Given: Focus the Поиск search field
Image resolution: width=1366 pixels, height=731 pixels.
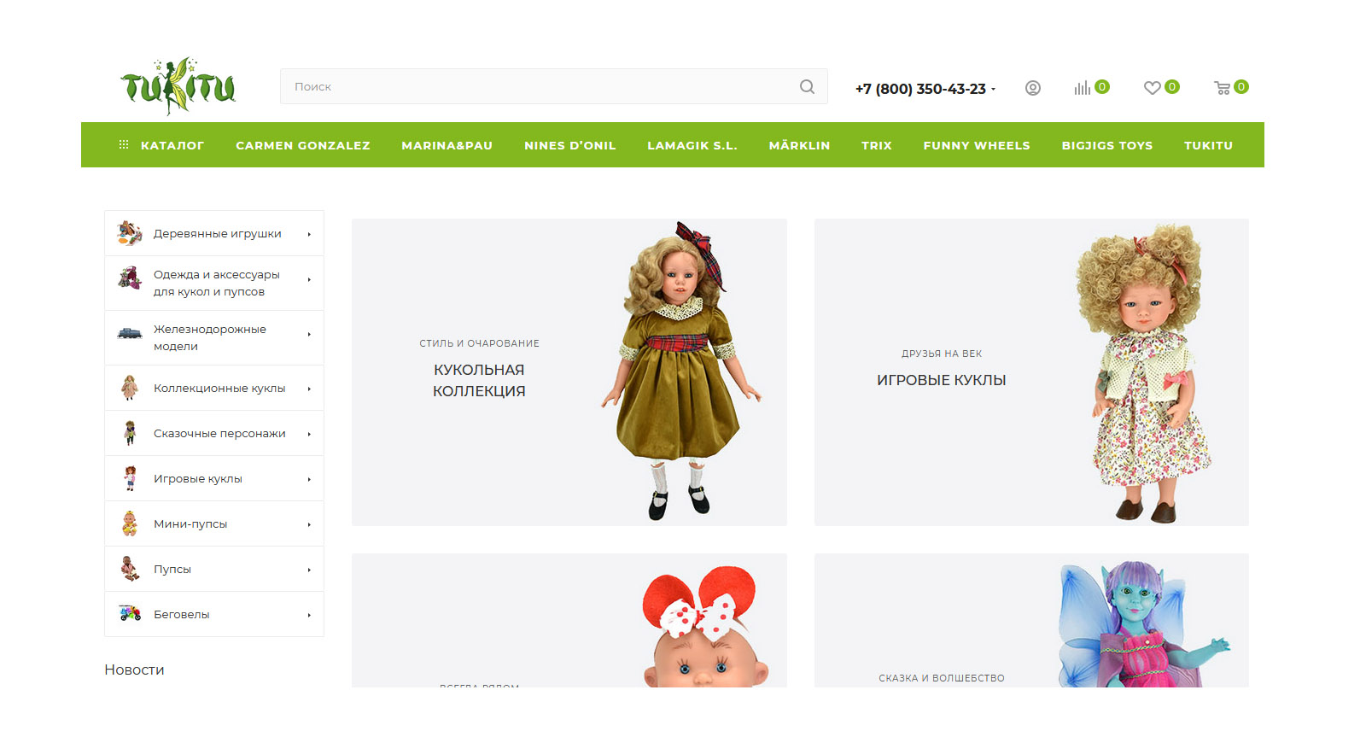Looking at the screenshot, I should (553, 86).
